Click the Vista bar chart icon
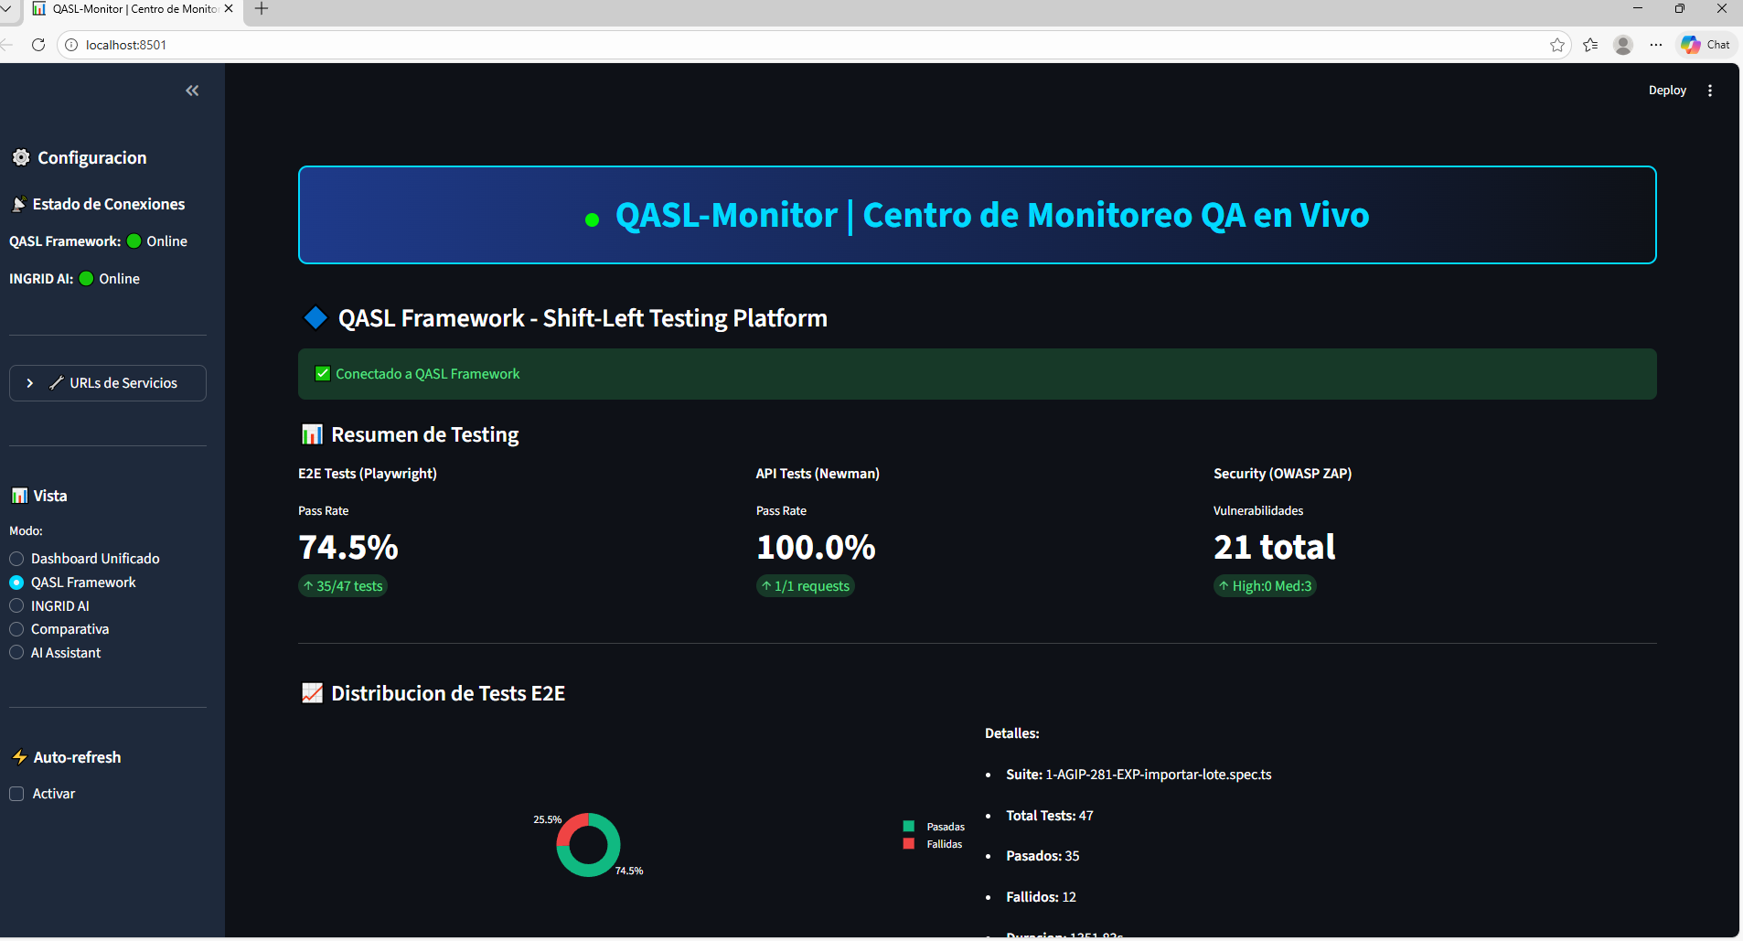 [19, 495]
